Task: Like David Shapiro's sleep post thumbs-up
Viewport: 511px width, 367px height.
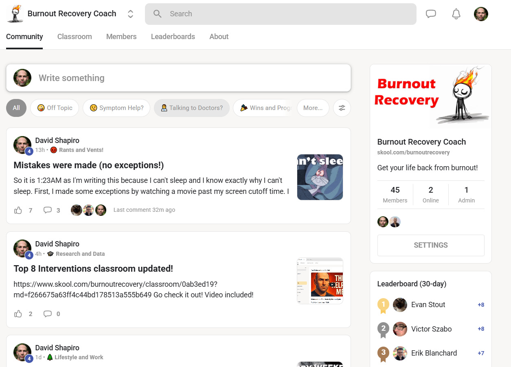Action: pyautogui.click(x=18, y=210)
